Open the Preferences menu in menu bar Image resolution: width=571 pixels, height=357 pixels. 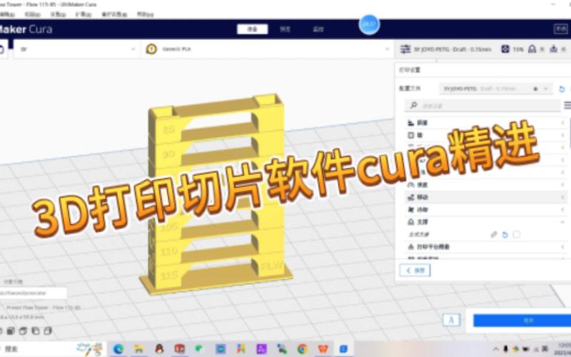pyautogui.click(x=114, y=14)
